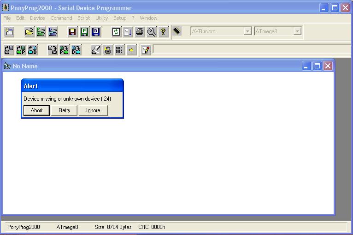Open device file with the yellow folder icon
Viewport: 353px width, 235px height.
click(29, 32)
